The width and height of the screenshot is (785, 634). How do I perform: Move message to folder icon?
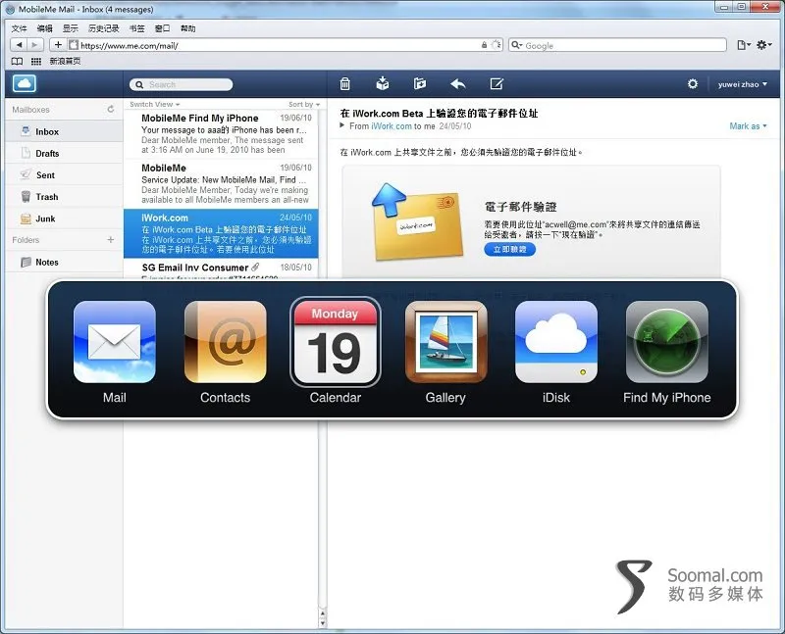point(420,83)
